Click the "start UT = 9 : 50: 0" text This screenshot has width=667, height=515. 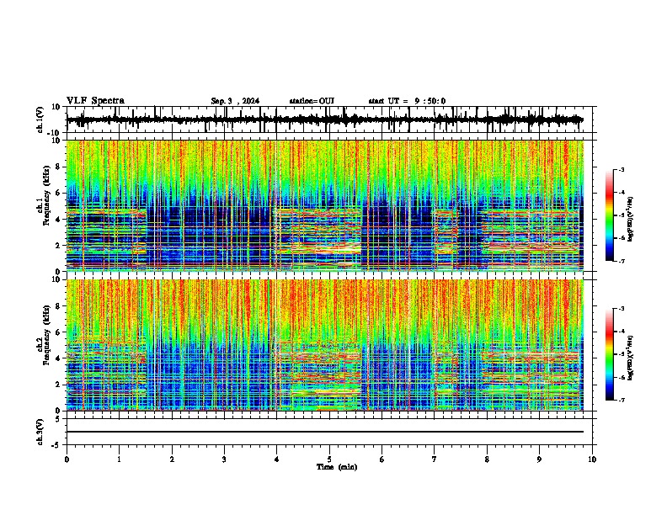click(x=407, y=101)
